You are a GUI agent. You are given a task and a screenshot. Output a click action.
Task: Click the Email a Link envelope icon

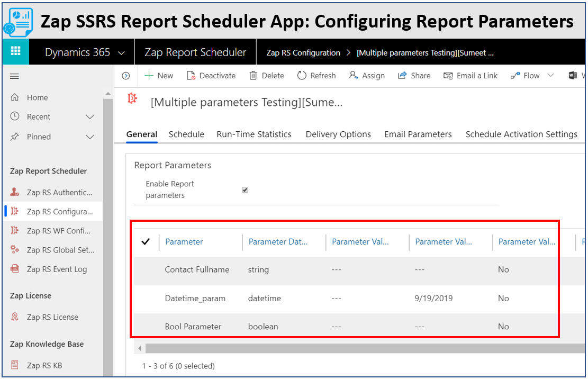[x=448, y=76]
